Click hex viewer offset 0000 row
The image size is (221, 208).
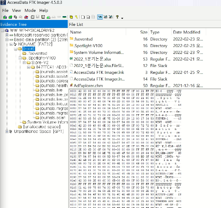point(126,91)
